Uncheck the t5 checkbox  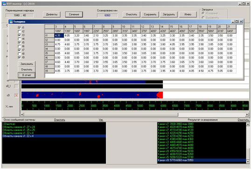pyautogui.click(x=19, y=43)
